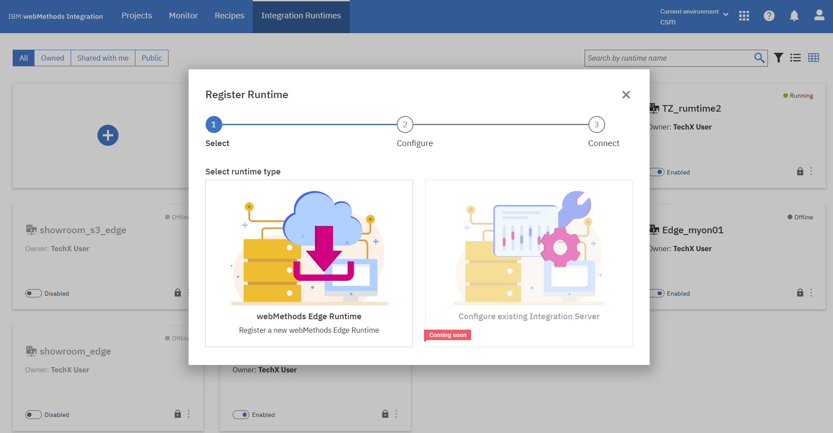Open the app switcher grid icon
The width and height of the screenshot is (833, 433).
pyautogui.click(x=744, y=16)
